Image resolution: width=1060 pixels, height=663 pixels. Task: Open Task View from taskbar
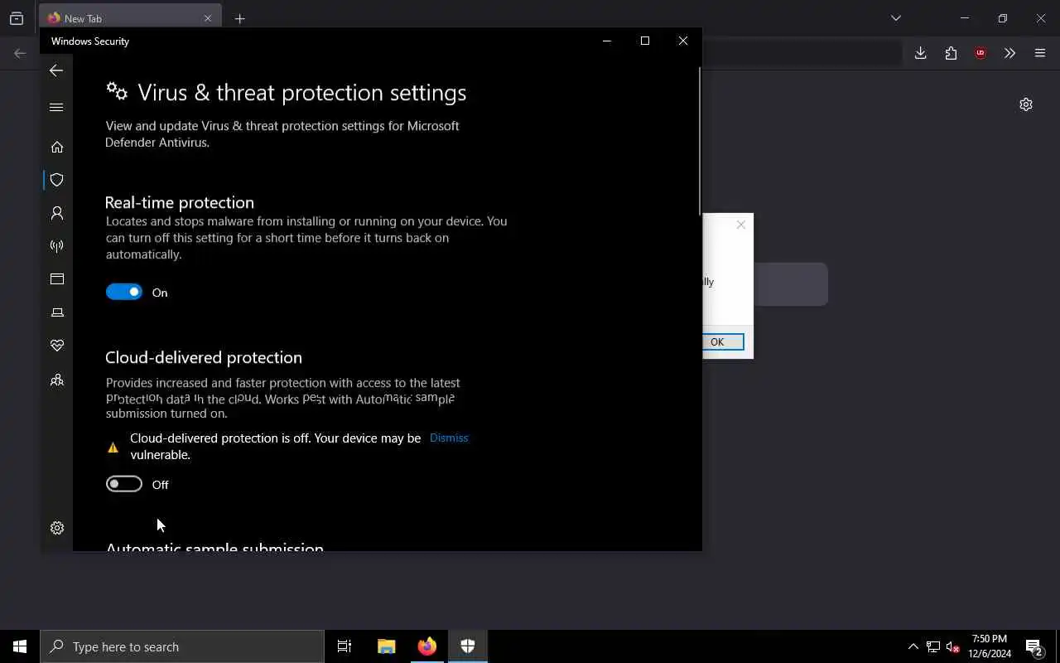[x=344, y=646]
